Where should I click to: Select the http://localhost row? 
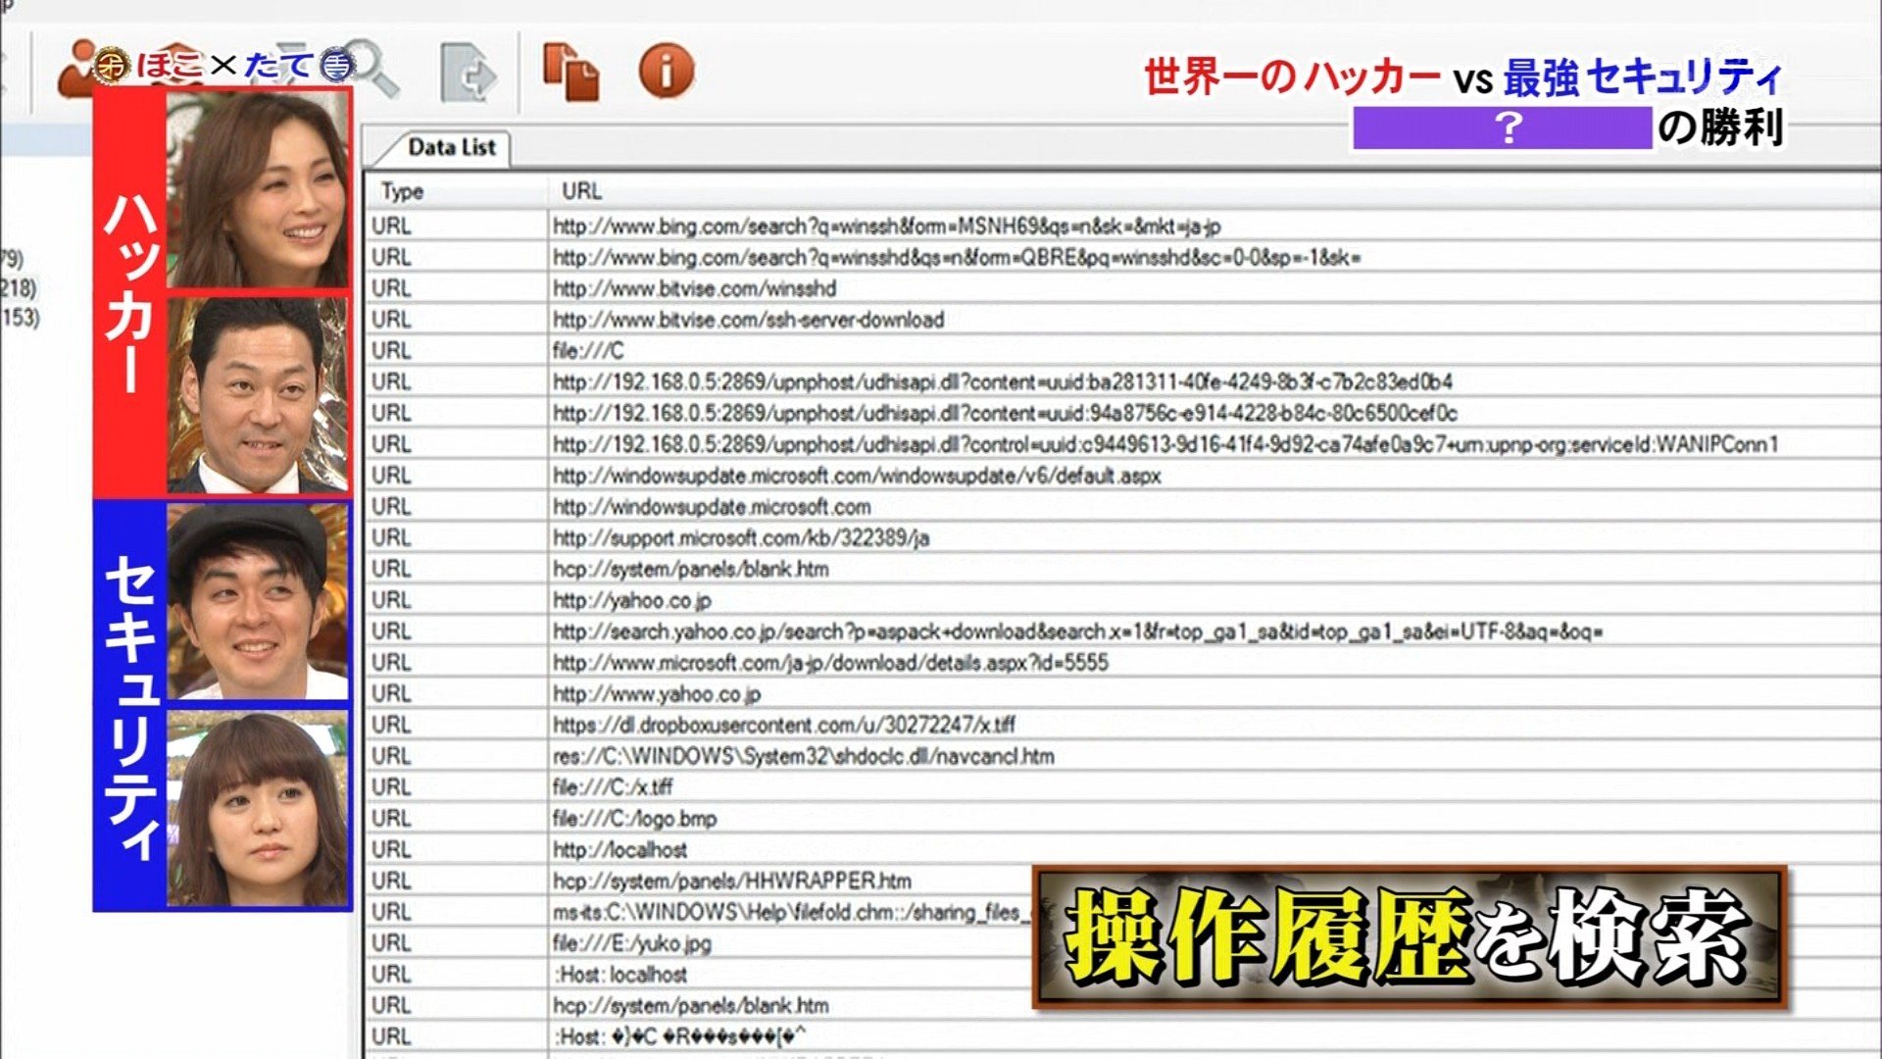click(619, 850)
